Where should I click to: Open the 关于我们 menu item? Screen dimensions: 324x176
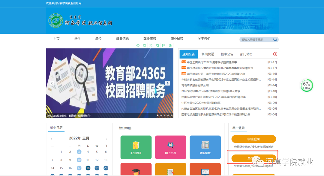(204, 39)
